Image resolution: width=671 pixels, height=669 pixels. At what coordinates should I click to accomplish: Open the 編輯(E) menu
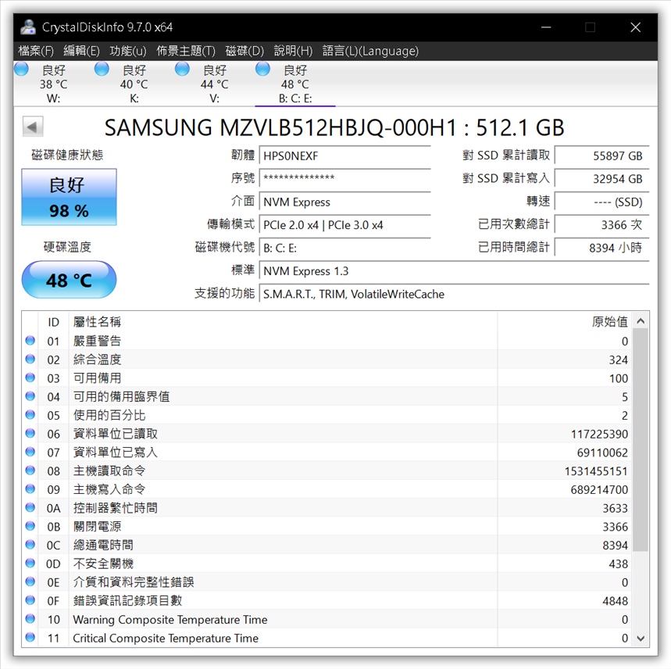81,51
